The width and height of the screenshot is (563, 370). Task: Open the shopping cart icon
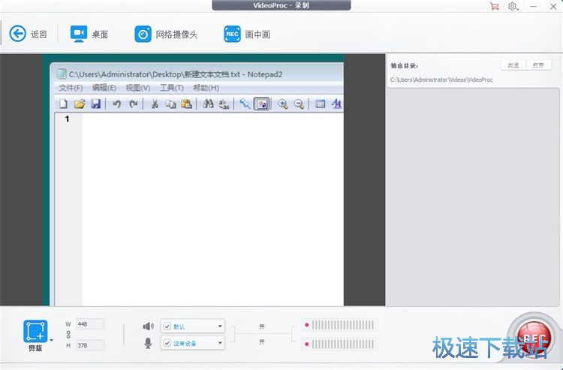coord(494,6)
